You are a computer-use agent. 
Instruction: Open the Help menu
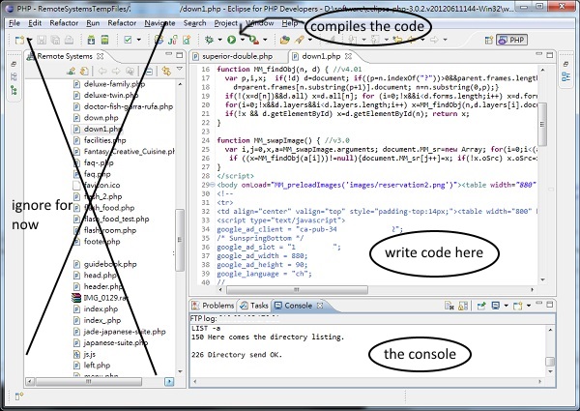tap(290, 23)
